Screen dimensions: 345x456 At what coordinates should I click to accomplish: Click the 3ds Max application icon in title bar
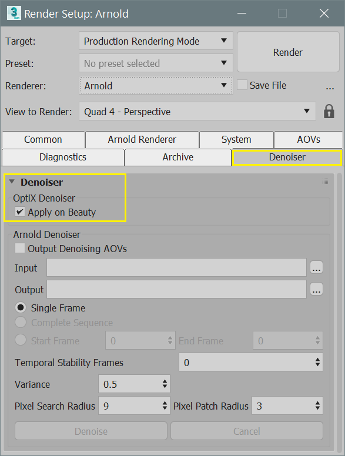(x=14, y=14)
